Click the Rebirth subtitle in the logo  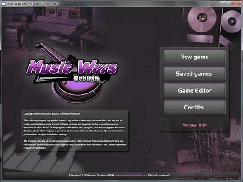[x=86, y=78]
